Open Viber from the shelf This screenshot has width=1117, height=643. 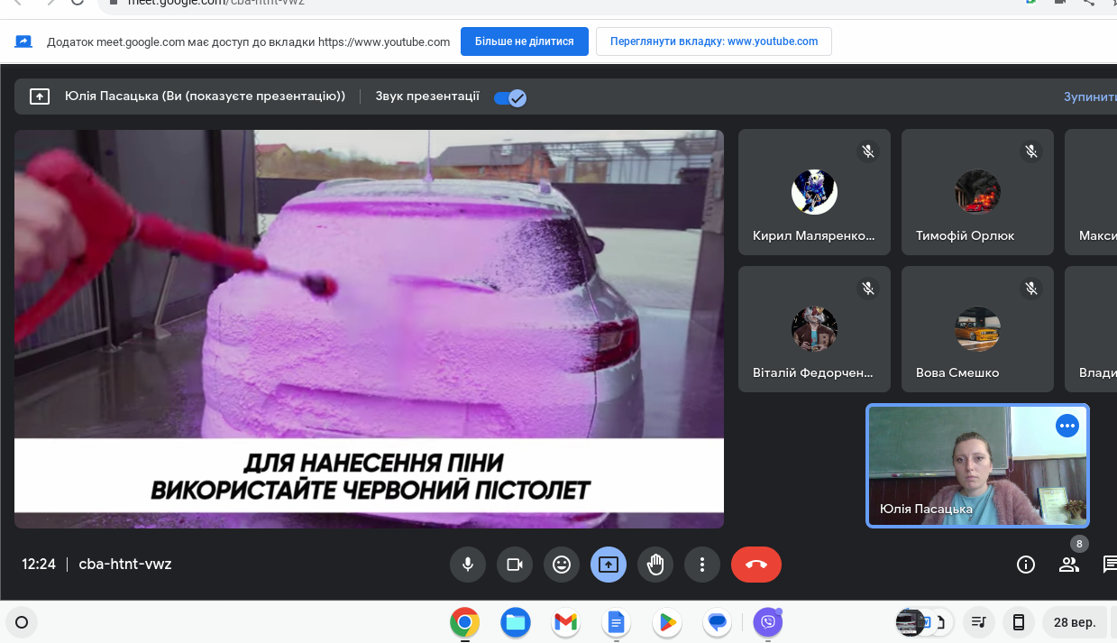point(768,622)
